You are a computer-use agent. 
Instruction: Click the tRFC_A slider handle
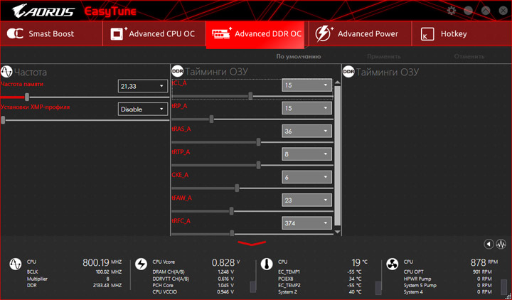point(232,233)
